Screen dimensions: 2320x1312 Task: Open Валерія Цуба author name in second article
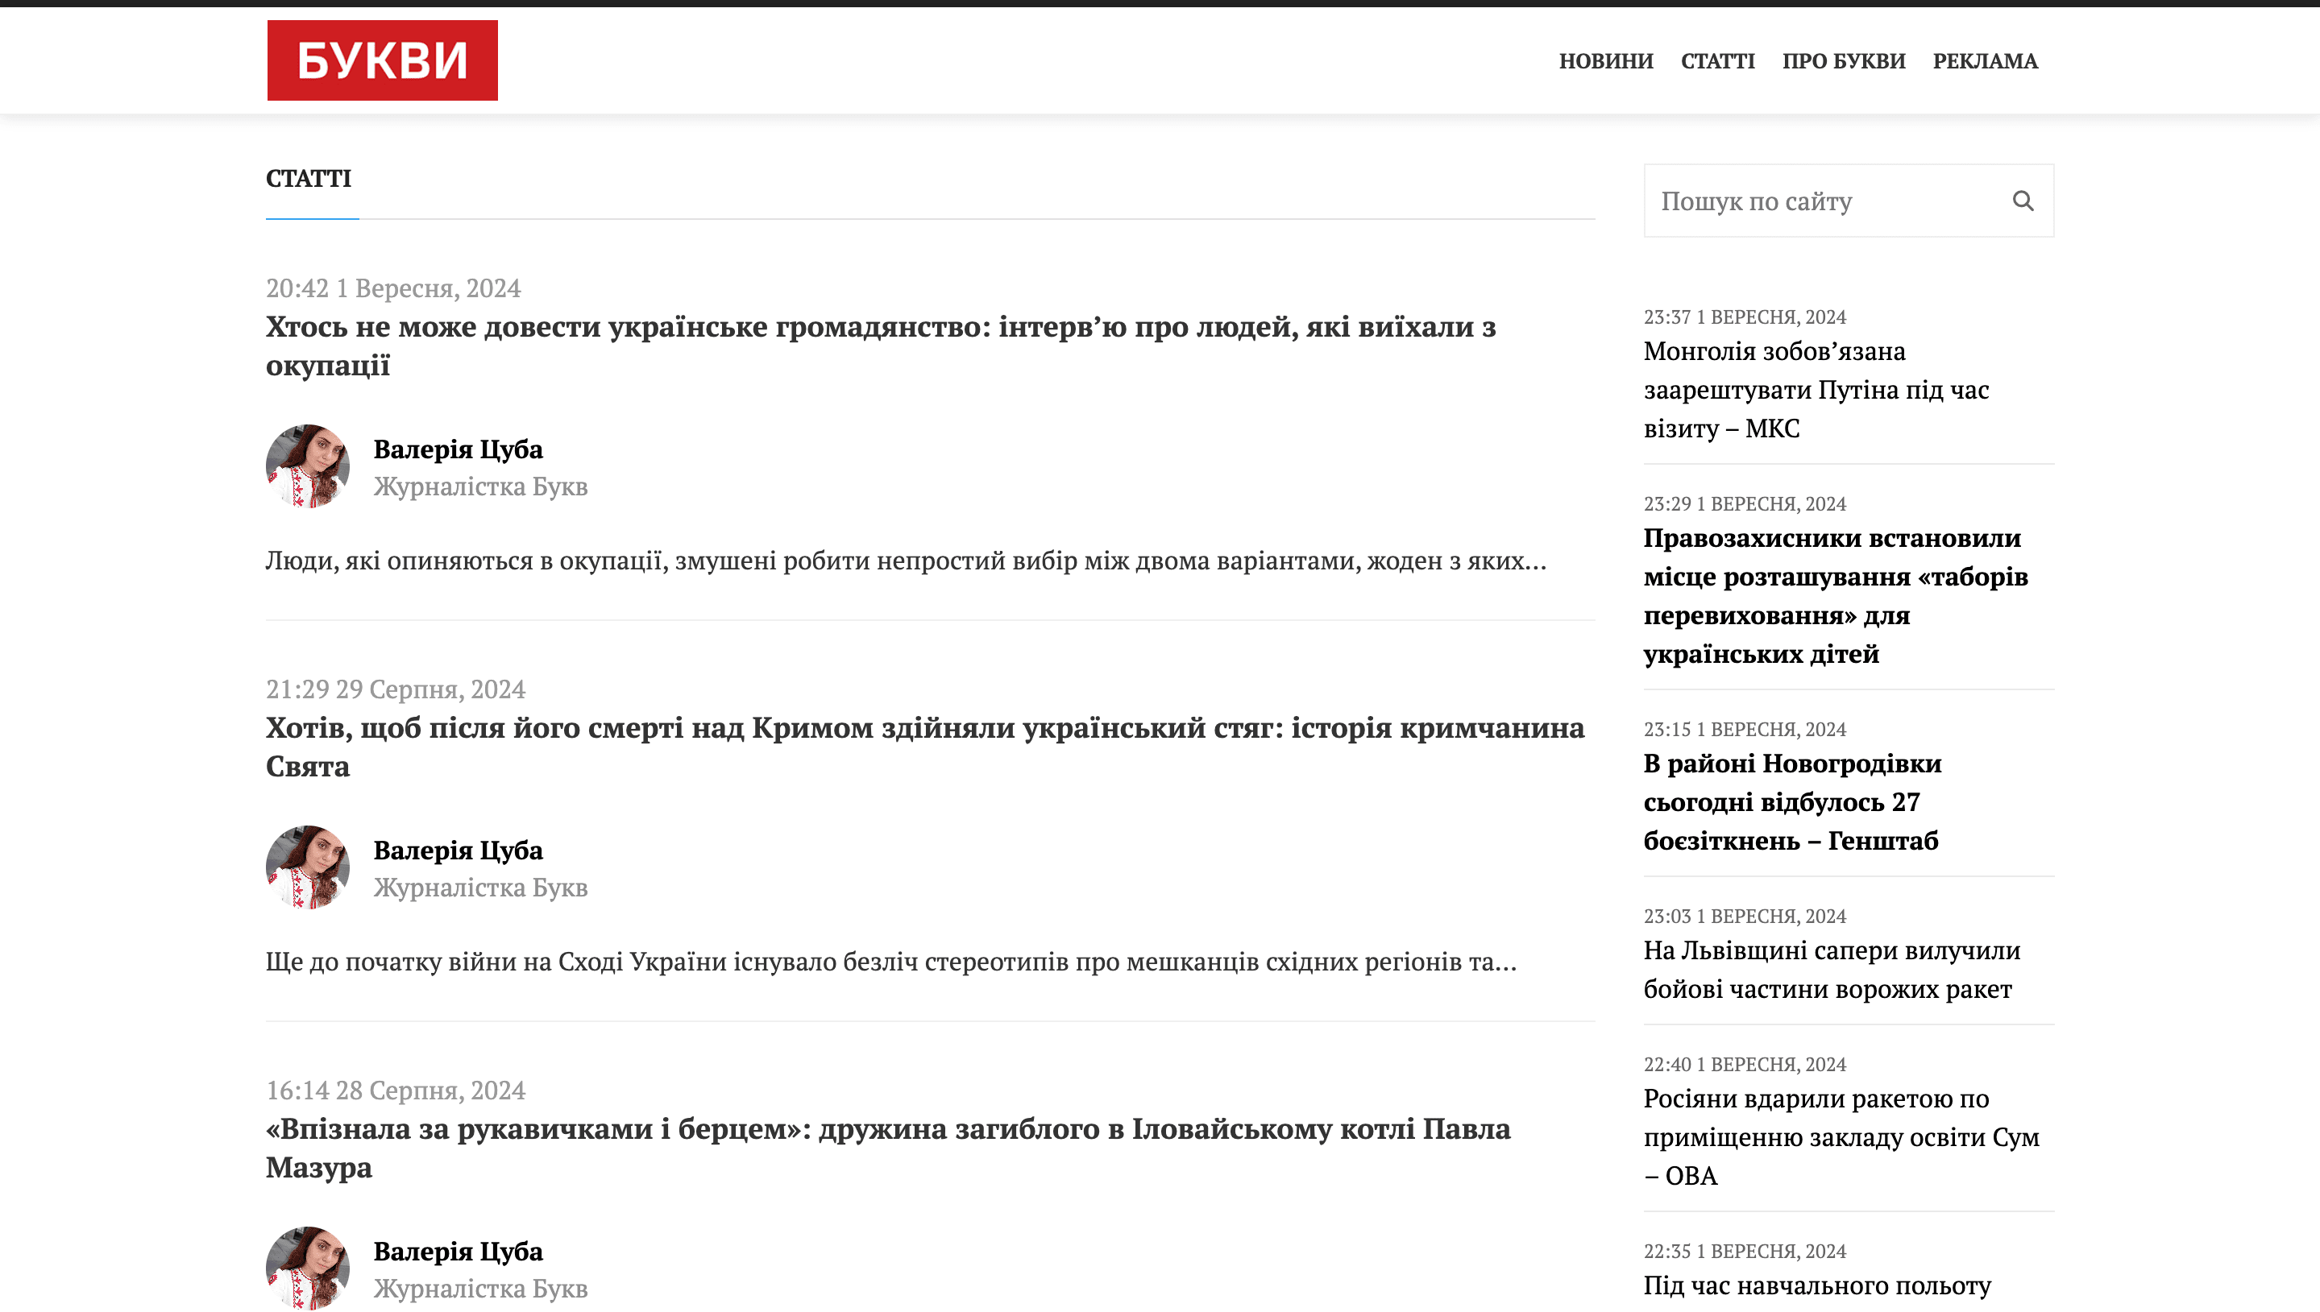coord(458,850)
